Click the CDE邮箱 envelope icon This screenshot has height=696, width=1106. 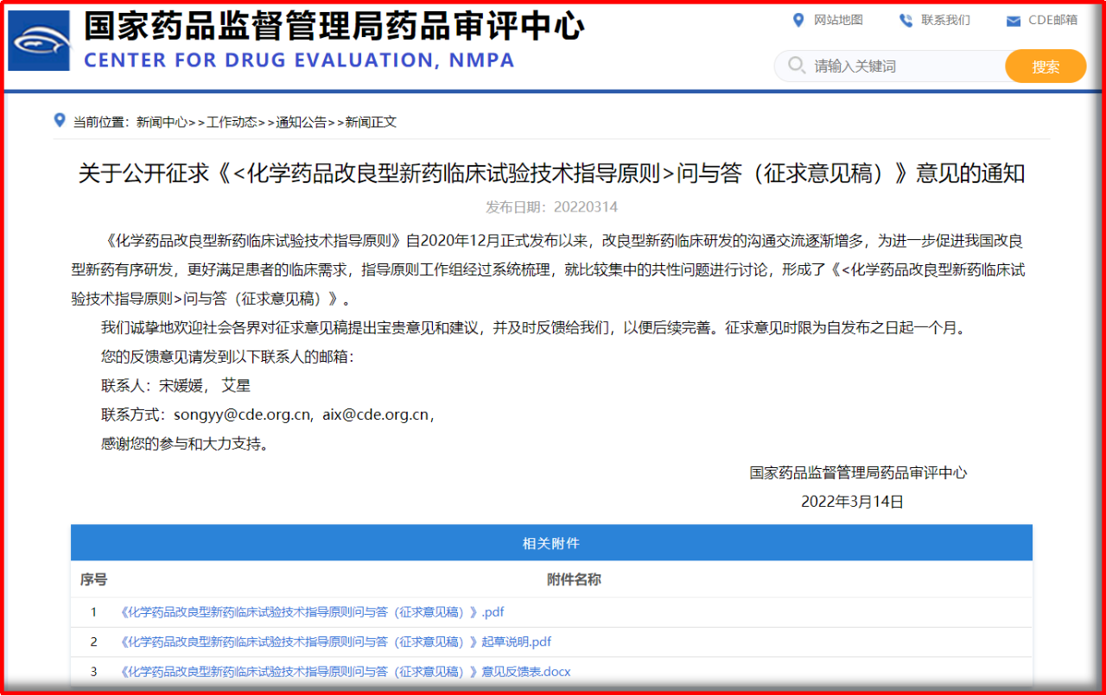(1014, 21)
